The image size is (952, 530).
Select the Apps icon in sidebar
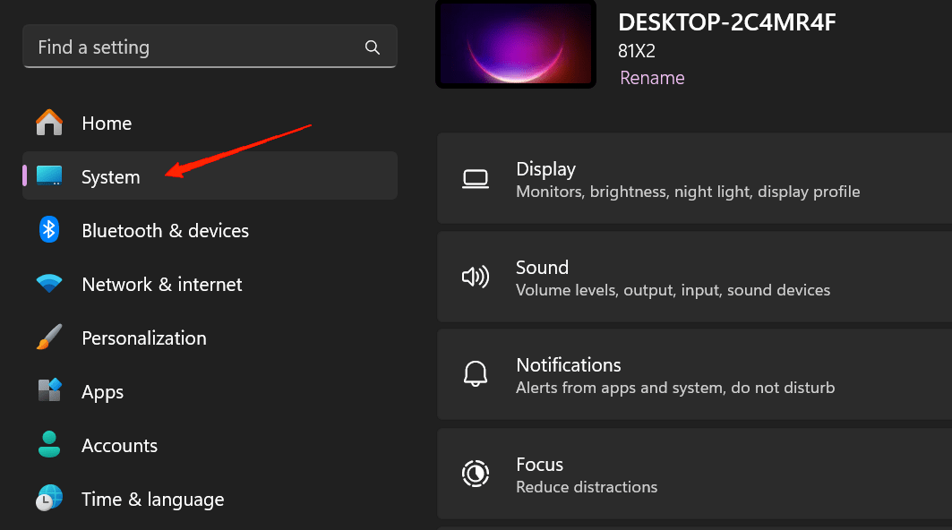tap(49, 391)
